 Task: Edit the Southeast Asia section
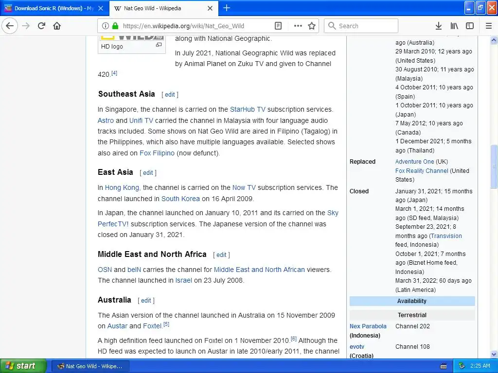click(x=170, y=95)
